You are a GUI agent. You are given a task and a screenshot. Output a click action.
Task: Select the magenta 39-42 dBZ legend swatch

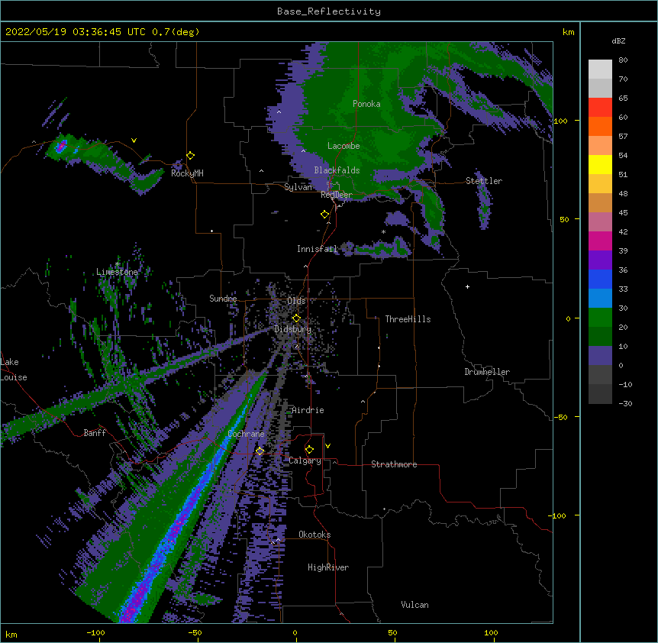pos(600,241)
